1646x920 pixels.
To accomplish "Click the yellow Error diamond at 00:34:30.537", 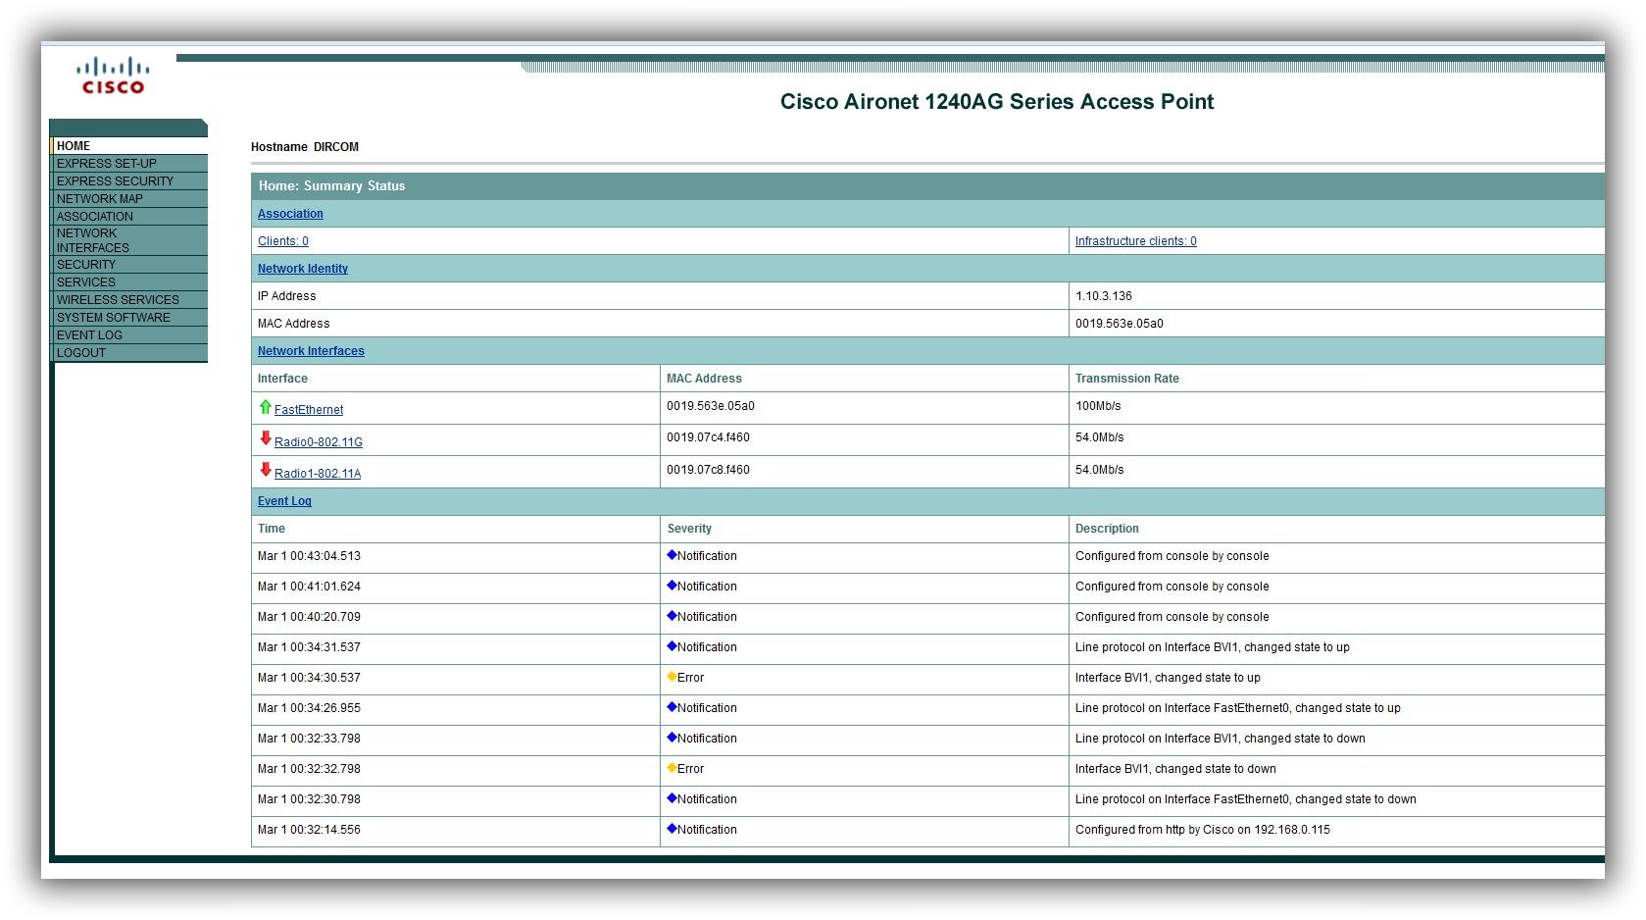I will click(x=672, y=677).
